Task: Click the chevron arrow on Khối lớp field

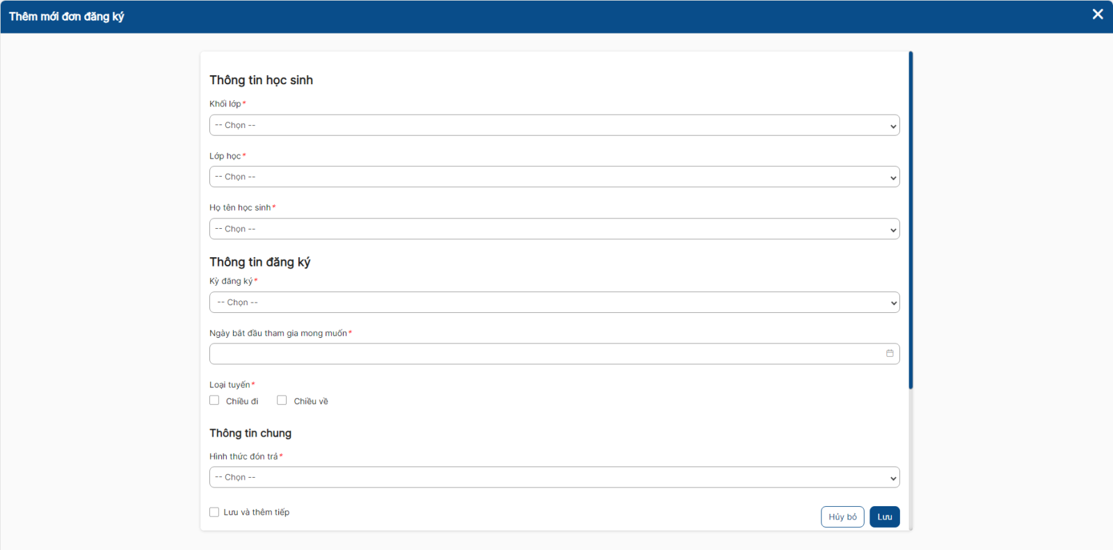Action: (893, 126)
